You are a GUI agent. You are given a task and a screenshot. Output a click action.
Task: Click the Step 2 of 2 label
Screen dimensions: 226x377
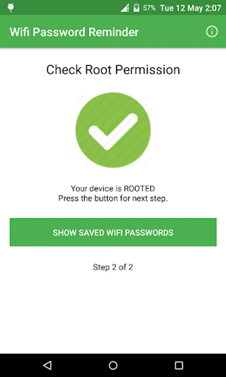click(113, 267)
